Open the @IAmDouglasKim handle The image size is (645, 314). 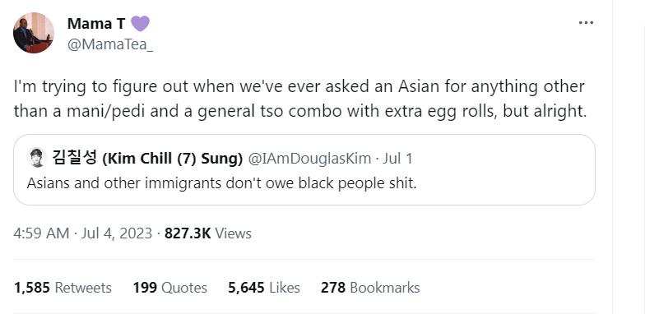(309, 159)
